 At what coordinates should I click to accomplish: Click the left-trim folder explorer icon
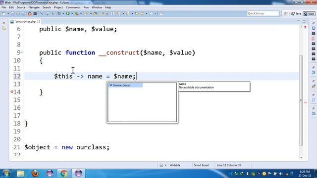tap(4, 29)
